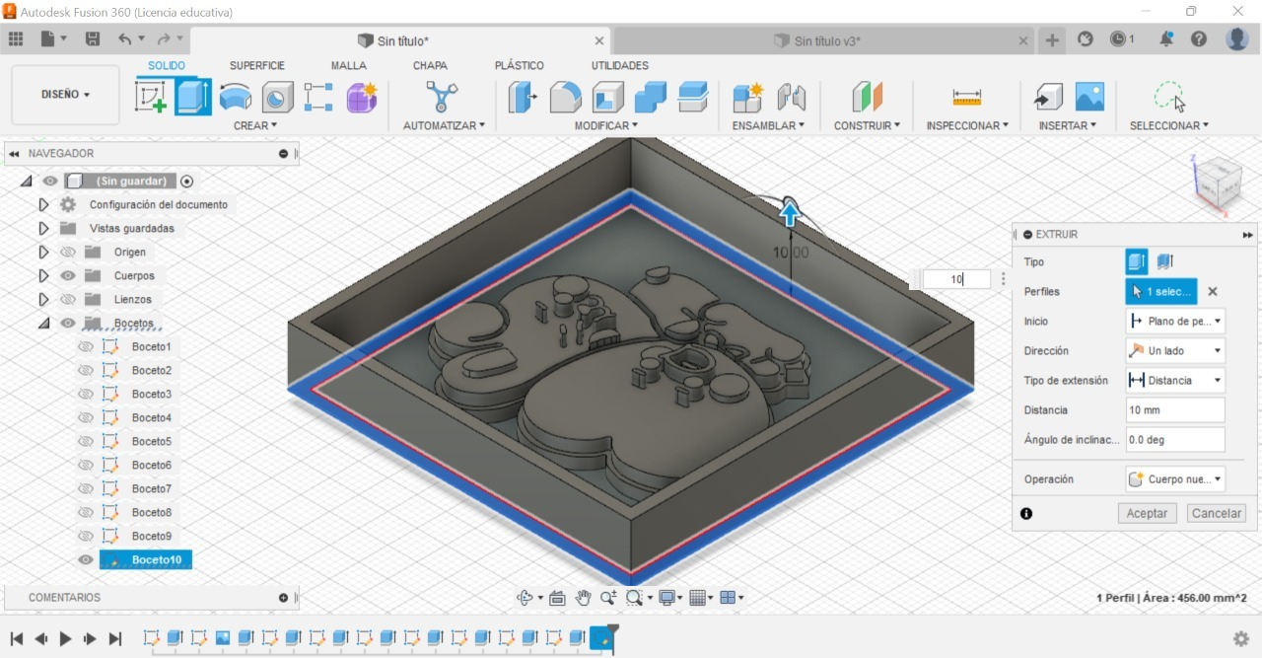
Task: Collapse the Bocetos folder
Action: click(43, 324)
